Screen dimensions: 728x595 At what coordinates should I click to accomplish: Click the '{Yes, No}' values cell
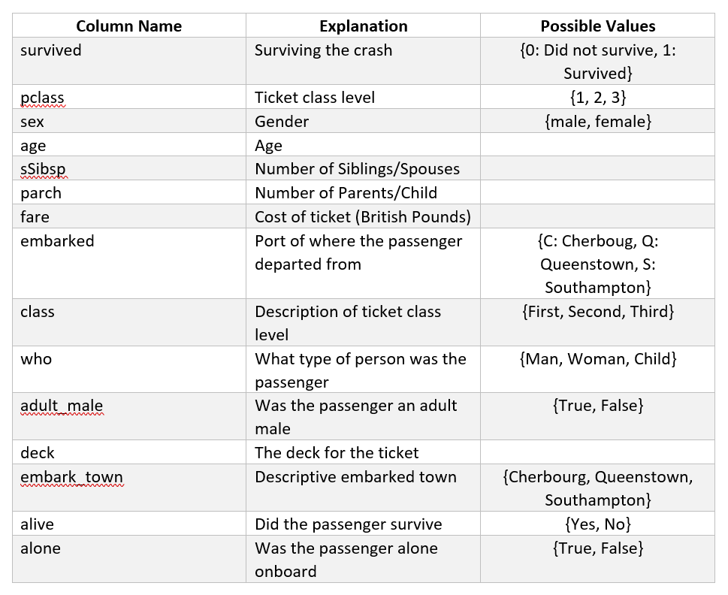(x=597, y=524)
